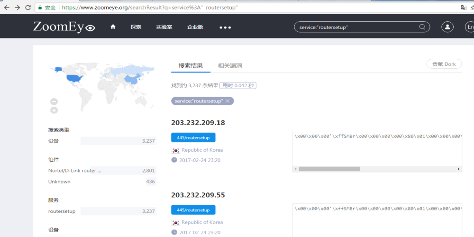474x237 pixels.
Task: Click Republic of Korea under 203.232.209.18
Action: (202, 150)
